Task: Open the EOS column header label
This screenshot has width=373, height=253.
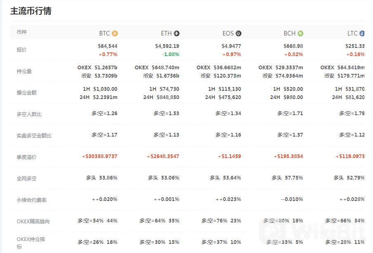Action: [228, 33]
